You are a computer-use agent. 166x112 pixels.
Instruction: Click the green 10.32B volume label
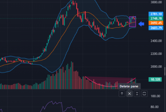[x=154, y=80]
